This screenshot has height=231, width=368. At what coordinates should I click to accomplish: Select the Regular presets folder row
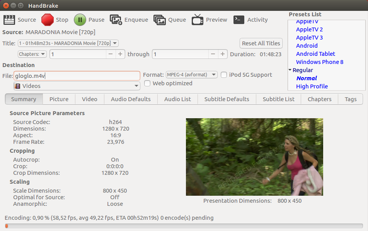tap(303, 70)
